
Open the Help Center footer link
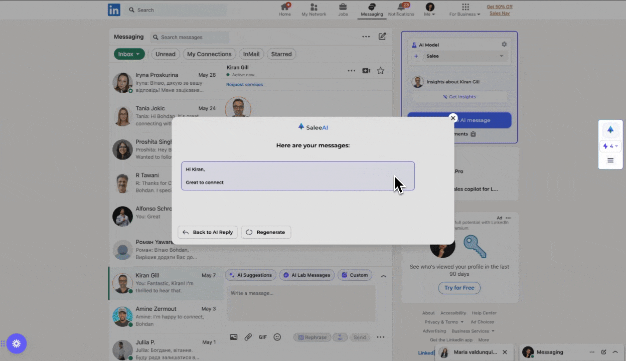[484, 313]
